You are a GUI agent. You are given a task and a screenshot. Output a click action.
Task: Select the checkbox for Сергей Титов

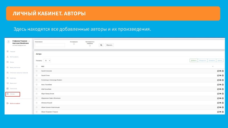point(37,75)
